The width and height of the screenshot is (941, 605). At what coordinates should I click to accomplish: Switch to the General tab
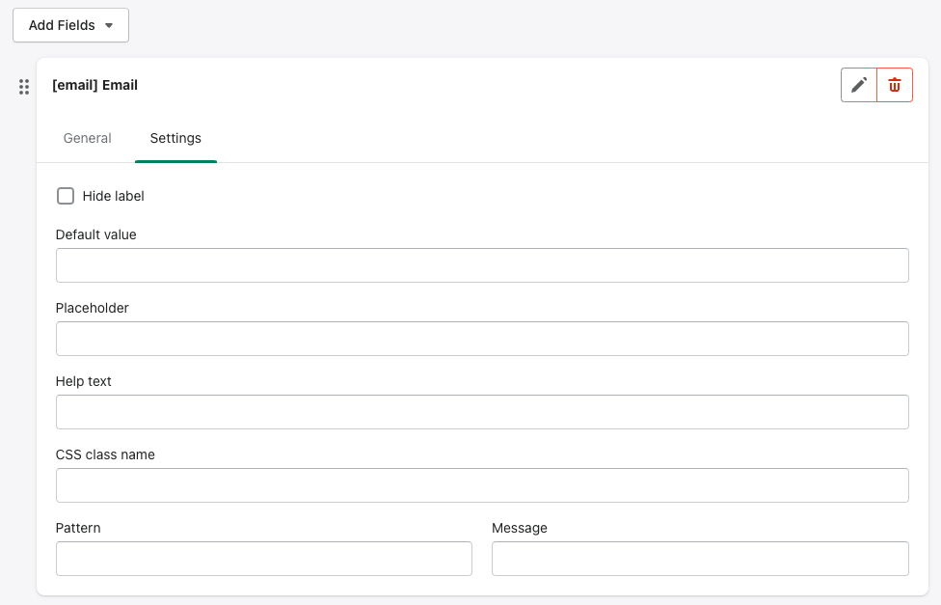point(87,138)
